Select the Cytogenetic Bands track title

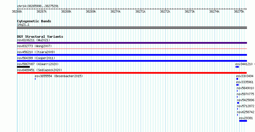coord(34,21)
